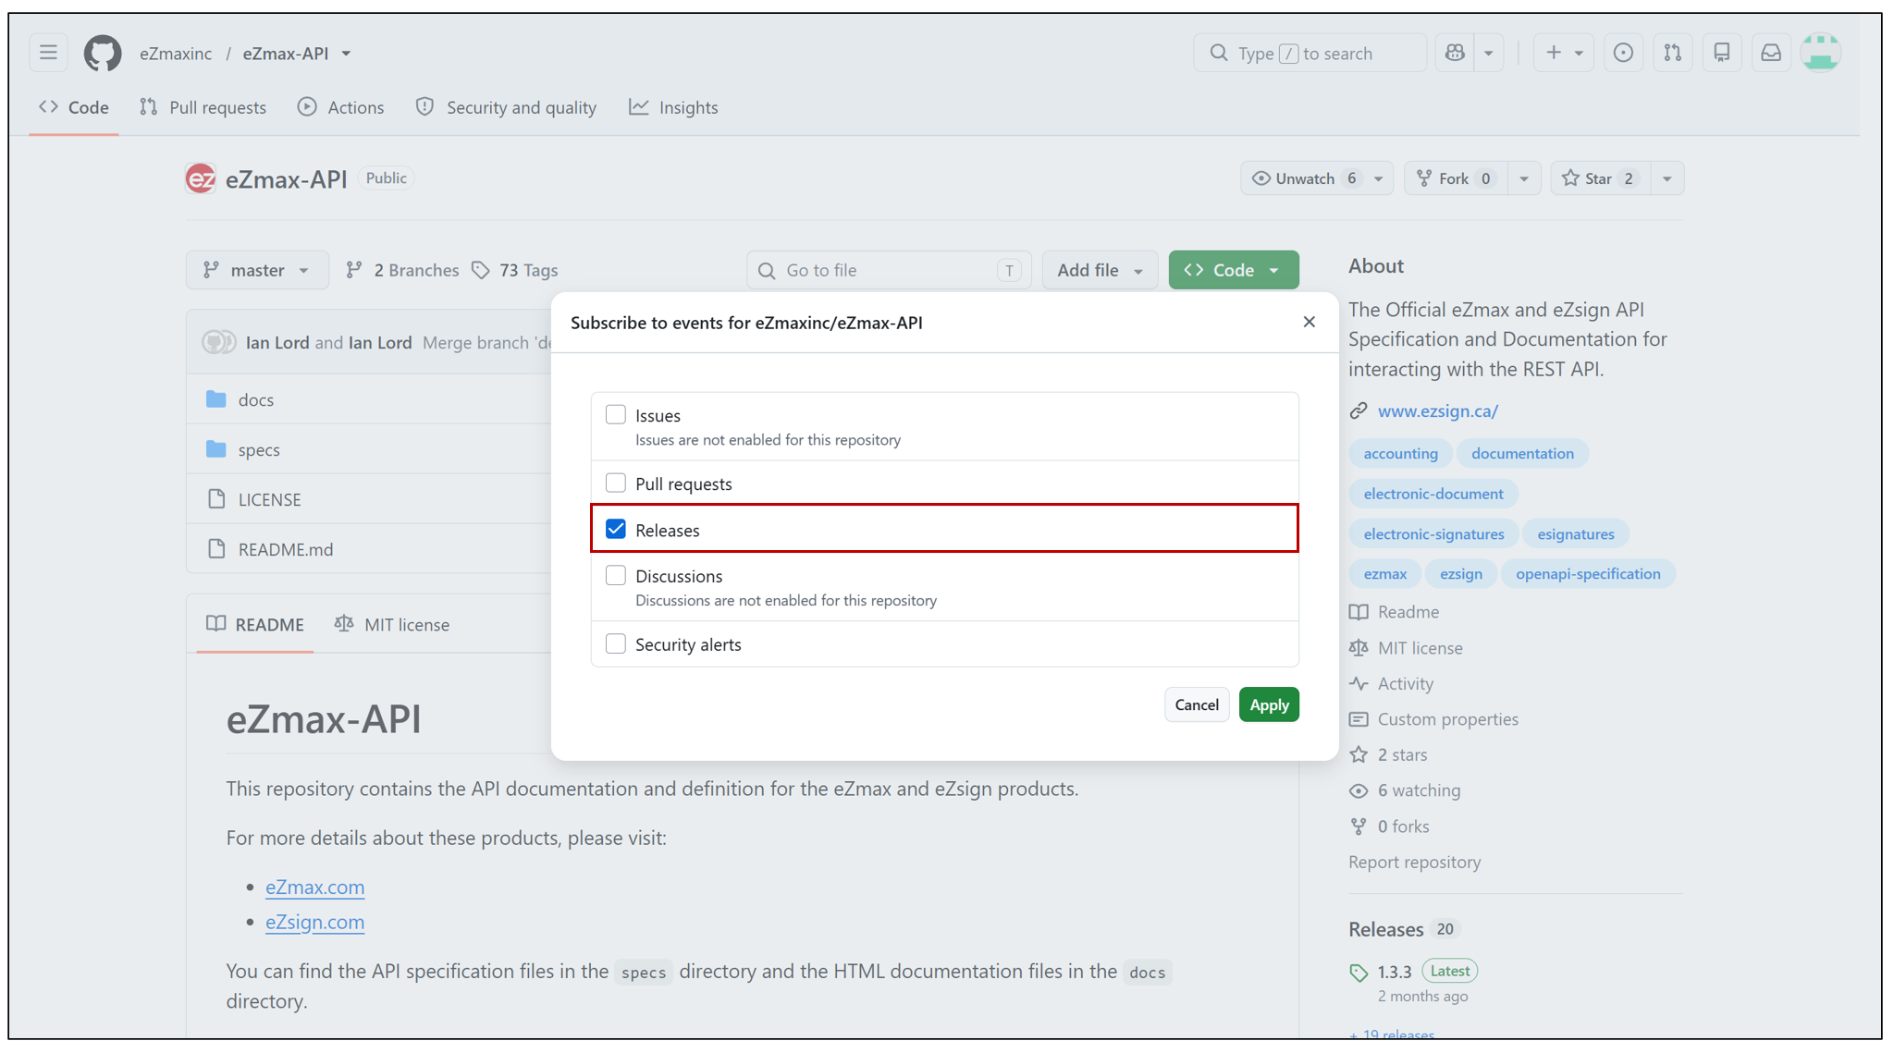This screenshot has height=1053, width=1894.
Task: Uncheck the Releases checkbox
Action: point(616,529)
